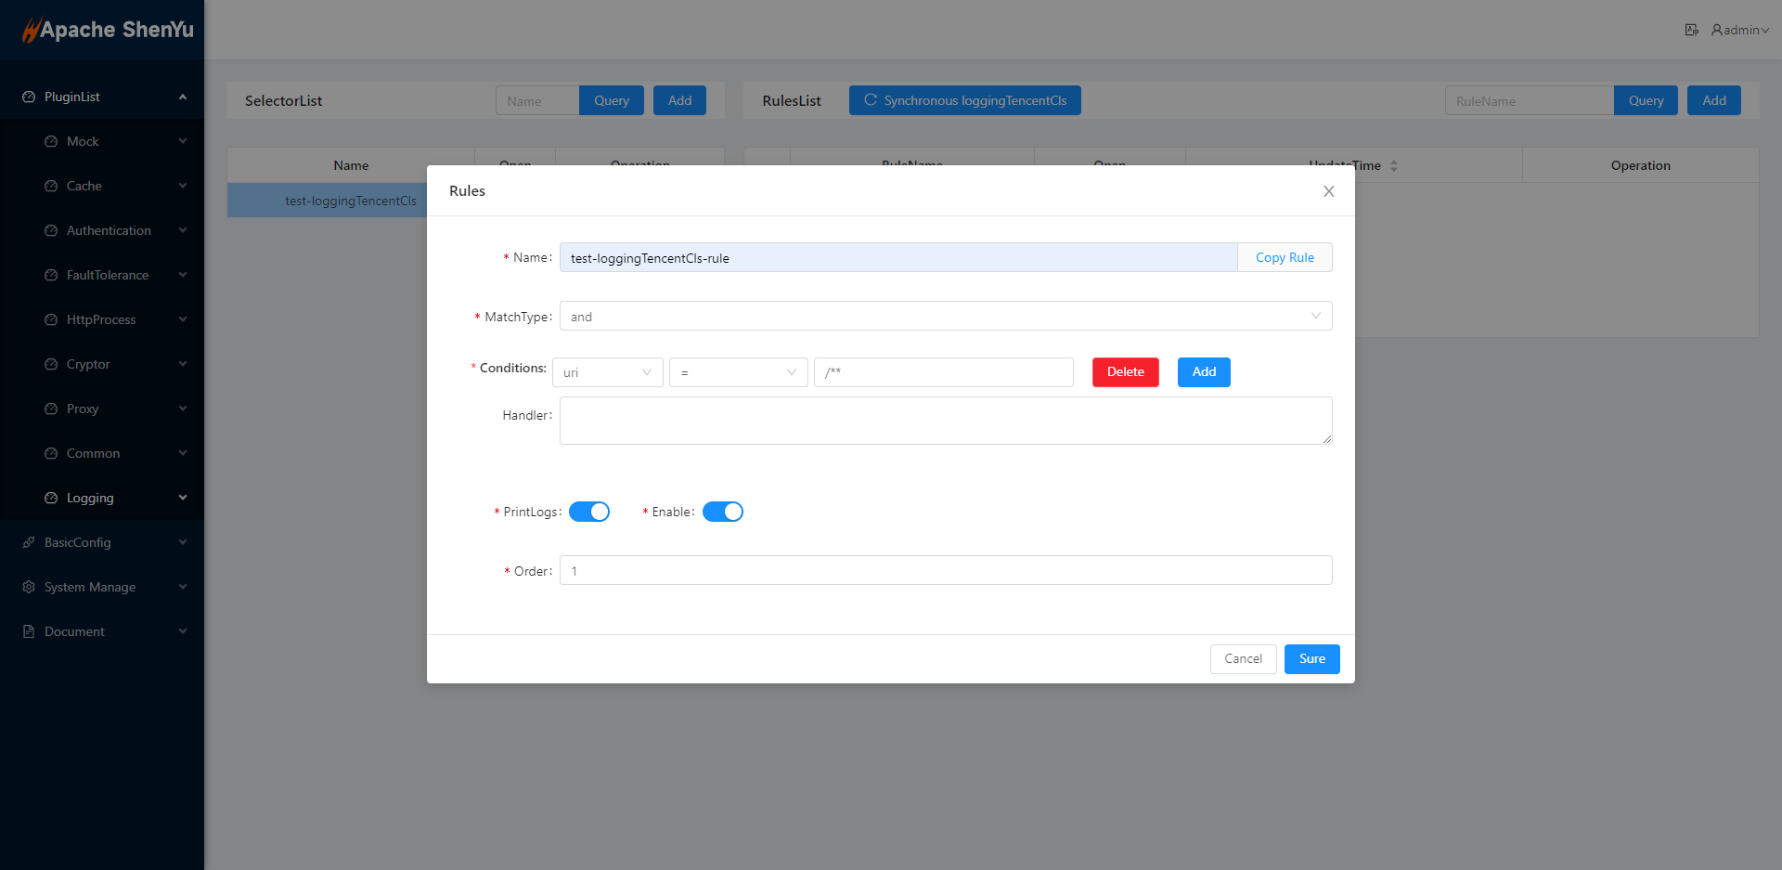Click the import/export icon beside admin

click(x=1691, y=30)
